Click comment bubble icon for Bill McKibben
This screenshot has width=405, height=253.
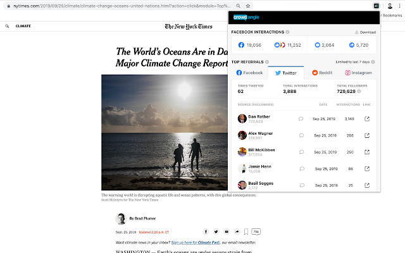pyautogui.click(x=301, y=152)
